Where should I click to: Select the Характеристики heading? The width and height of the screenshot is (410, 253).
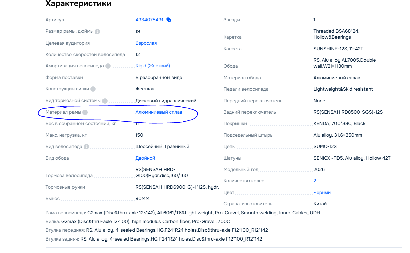(78, 4)
